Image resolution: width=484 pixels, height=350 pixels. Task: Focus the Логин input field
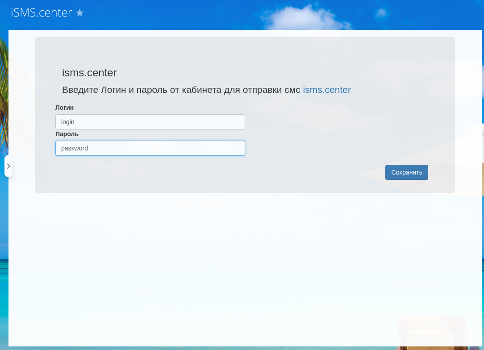(150, 122)
